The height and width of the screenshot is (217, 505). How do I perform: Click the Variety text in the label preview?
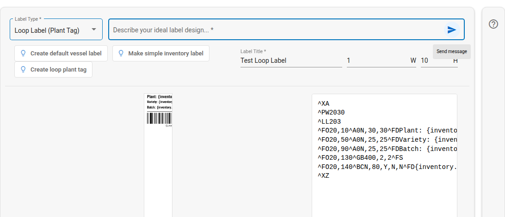(x=160, y=102)
